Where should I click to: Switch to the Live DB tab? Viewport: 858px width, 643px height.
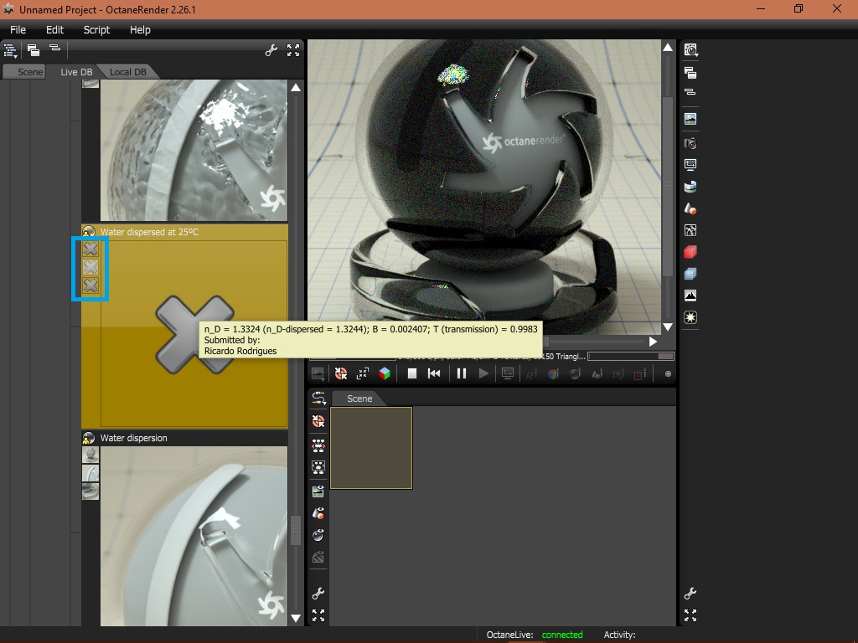[76, 72]
